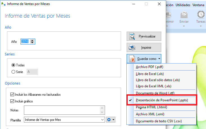Click the Previsualizar button
The height and width of the screenshot is (129, 206).
pyautogui.click(x=144, y=36)
